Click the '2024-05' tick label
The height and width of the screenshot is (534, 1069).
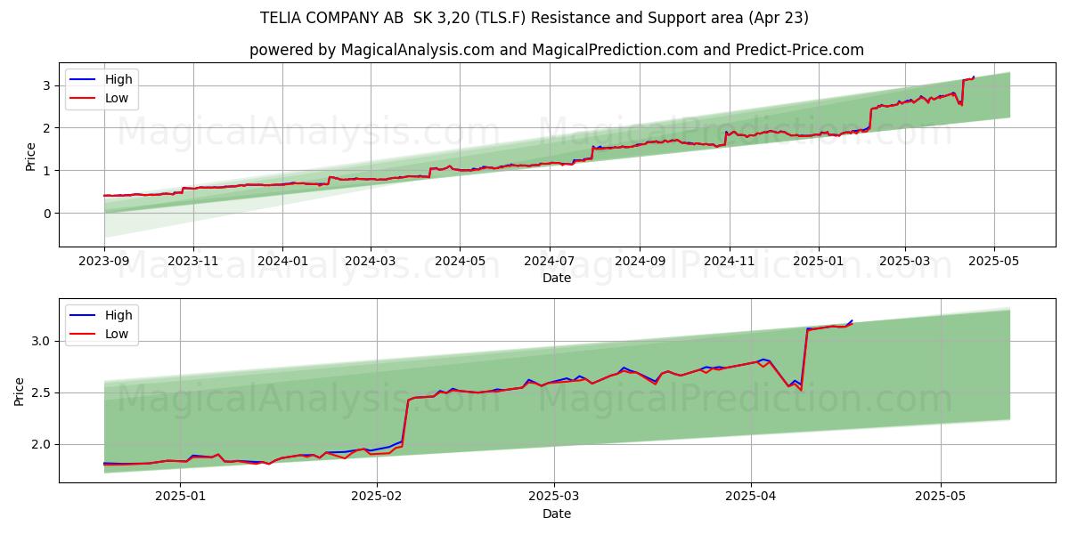tap(460, 262)
